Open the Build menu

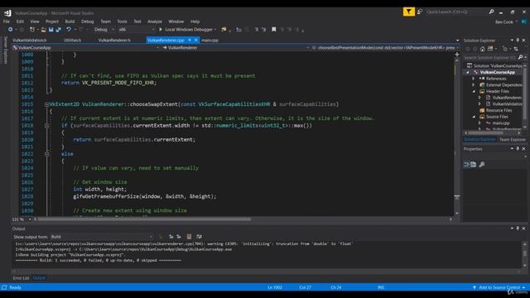tap(70, 22)
